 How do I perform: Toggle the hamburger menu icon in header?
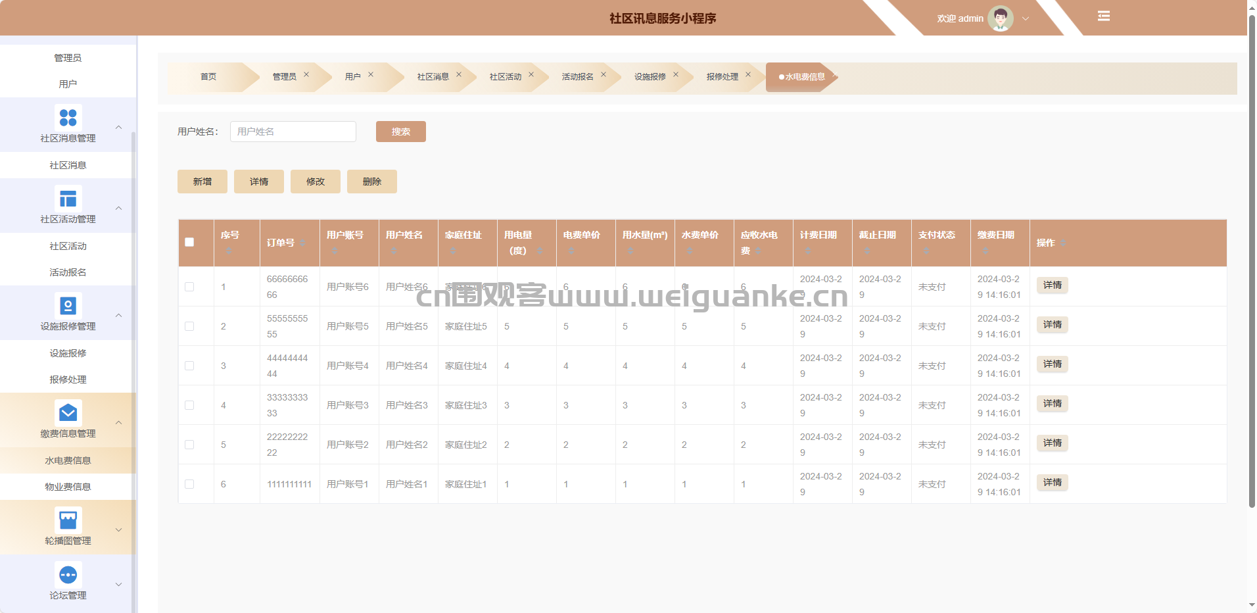tap(1103, 16)
